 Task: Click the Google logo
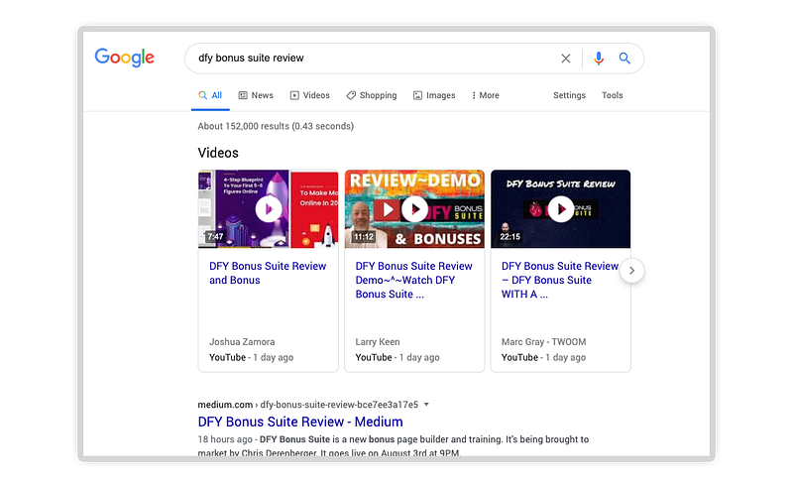pyautogui.click(x=125, y=58)
